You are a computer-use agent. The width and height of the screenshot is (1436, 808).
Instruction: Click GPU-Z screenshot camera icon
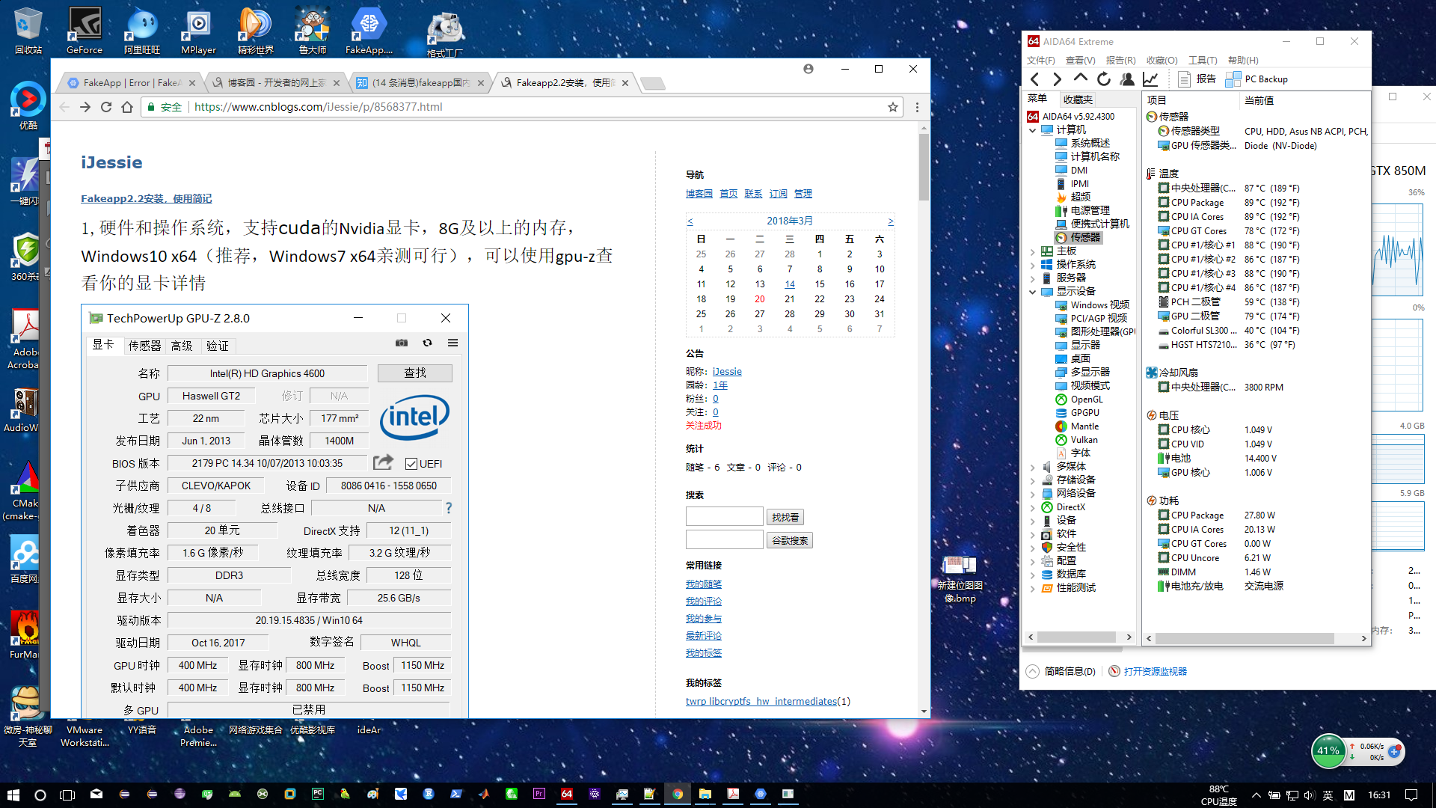click(x=402, y=343)
